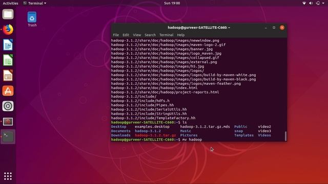Maximize the terminal window

[274, 28]
